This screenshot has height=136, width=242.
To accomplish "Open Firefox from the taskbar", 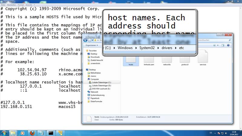I will click(32, 133).
